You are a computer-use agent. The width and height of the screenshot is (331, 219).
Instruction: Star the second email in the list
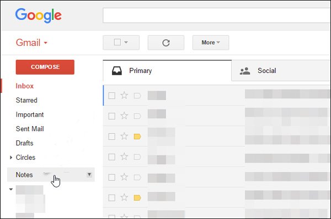(x=124, y=116)
